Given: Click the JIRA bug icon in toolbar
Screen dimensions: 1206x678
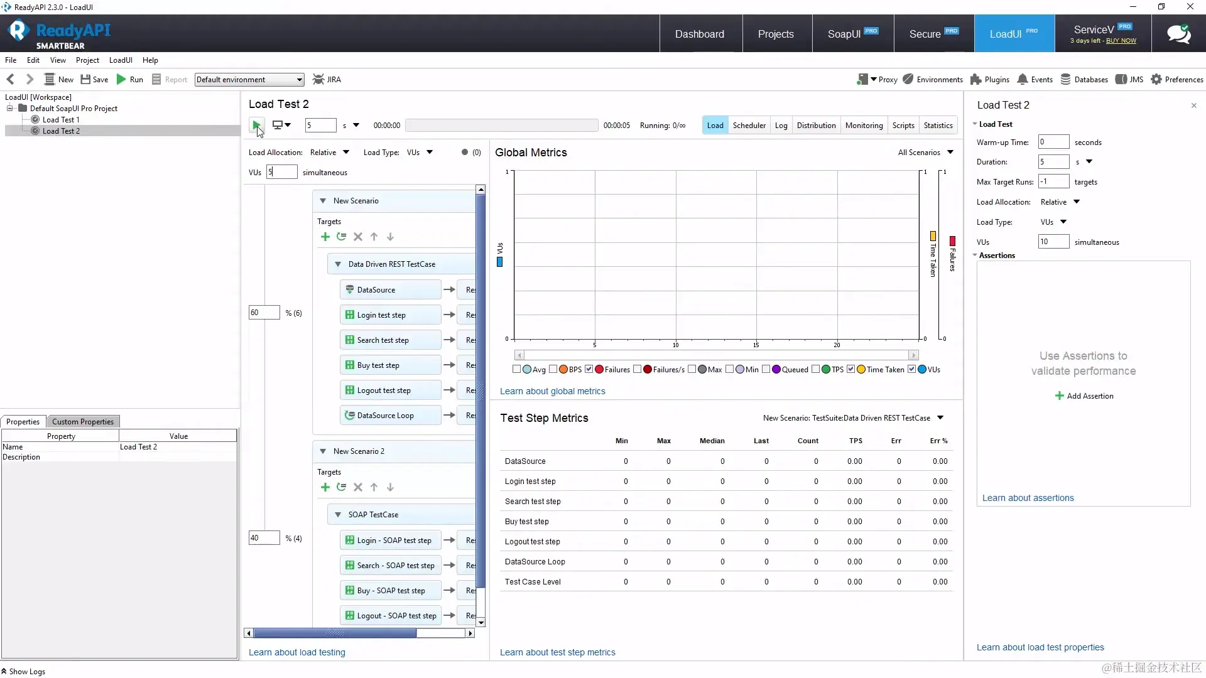Looking at the screenshot, I should coord(318,80).
